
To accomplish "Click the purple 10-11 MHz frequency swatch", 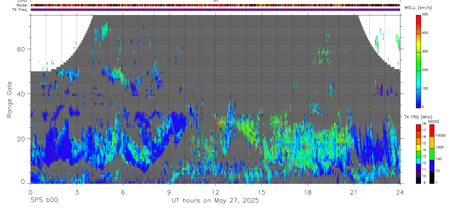I will click(418, 174).
